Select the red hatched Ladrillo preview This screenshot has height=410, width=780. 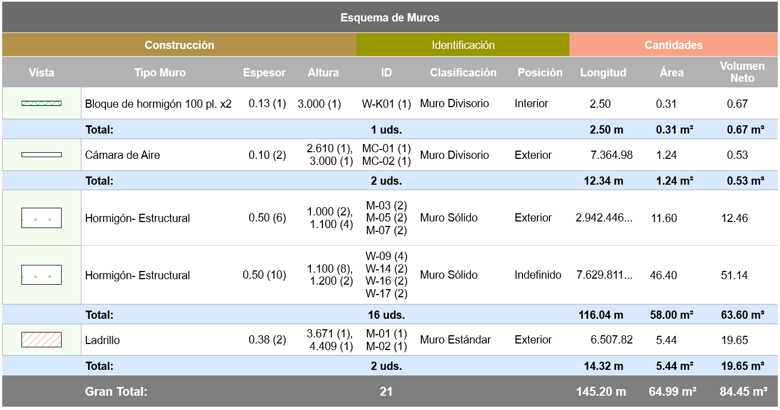(x=41, y=340)
